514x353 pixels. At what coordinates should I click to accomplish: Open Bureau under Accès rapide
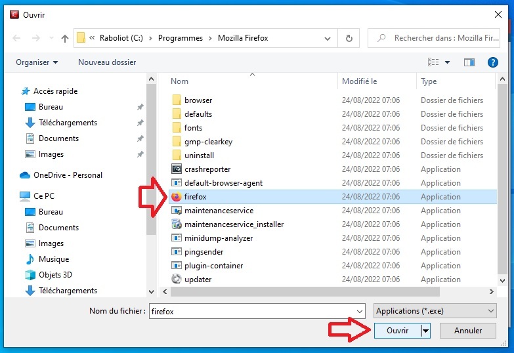(x=51, y=107)
